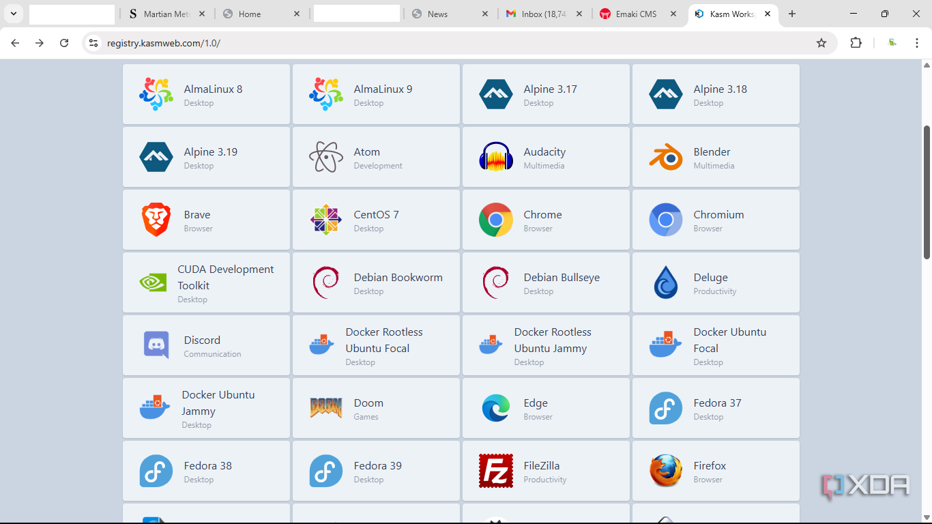Reload the current page

pyautogui.click(x=64, y=43)
